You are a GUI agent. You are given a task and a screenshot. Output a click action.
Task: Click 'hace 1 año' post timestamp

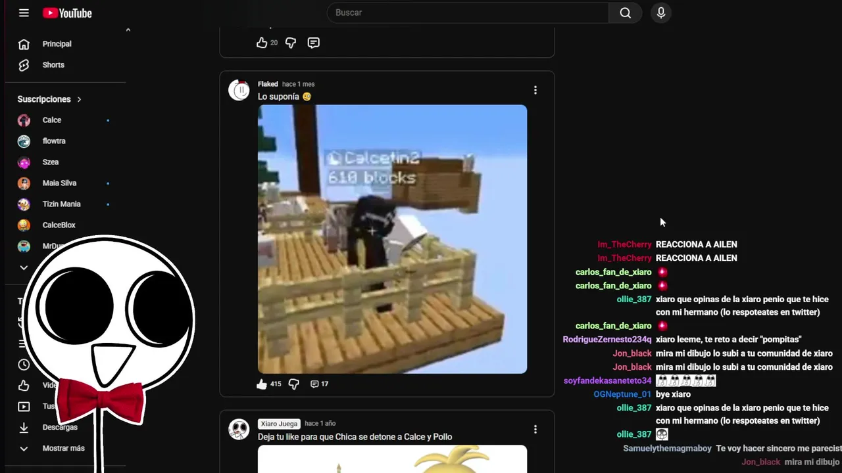320,424
